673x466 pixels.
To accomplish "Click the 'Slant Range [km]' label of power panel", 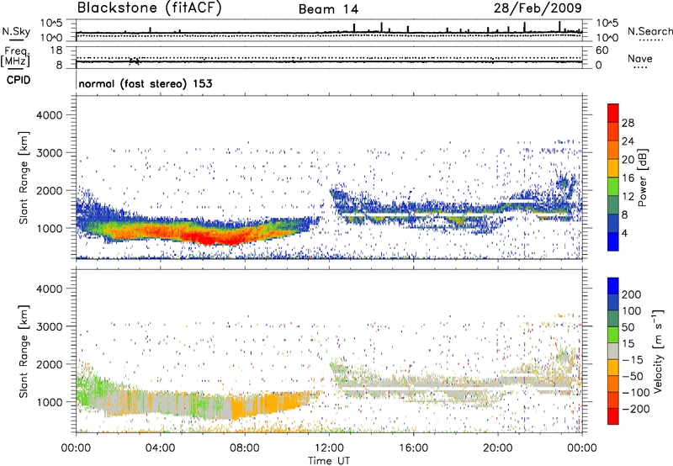I will 24,177.
